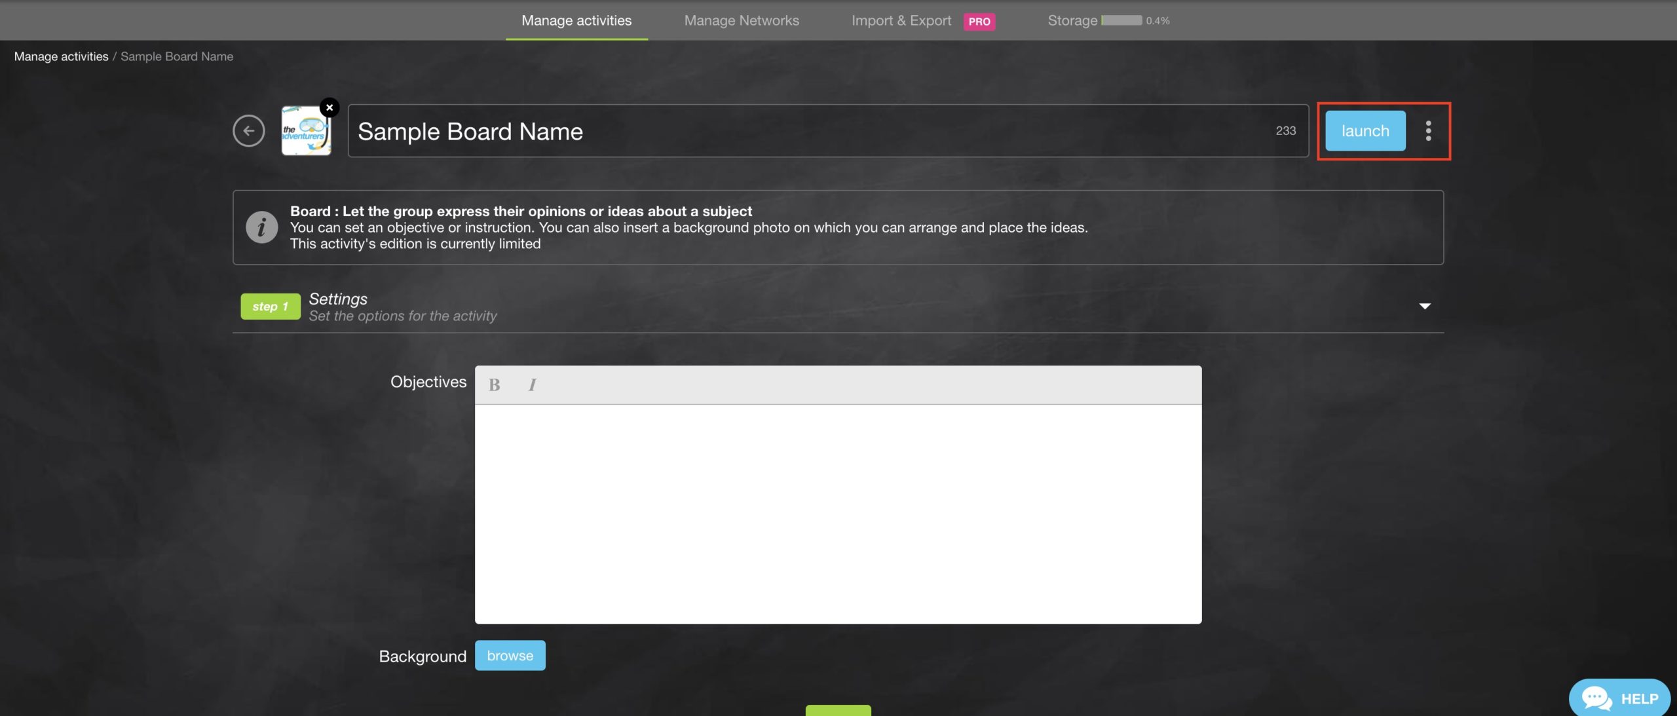Click the PRO badge on Import & Export
This screenshot has width=1677, height=716.
click(x=979, y=19)
